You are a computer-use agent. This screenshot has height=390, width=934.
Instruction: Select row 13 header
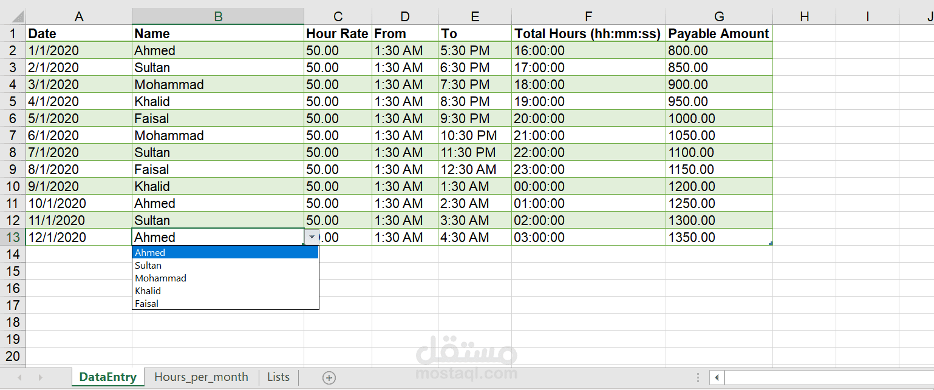pyautogui.click(x=13, y=238)
